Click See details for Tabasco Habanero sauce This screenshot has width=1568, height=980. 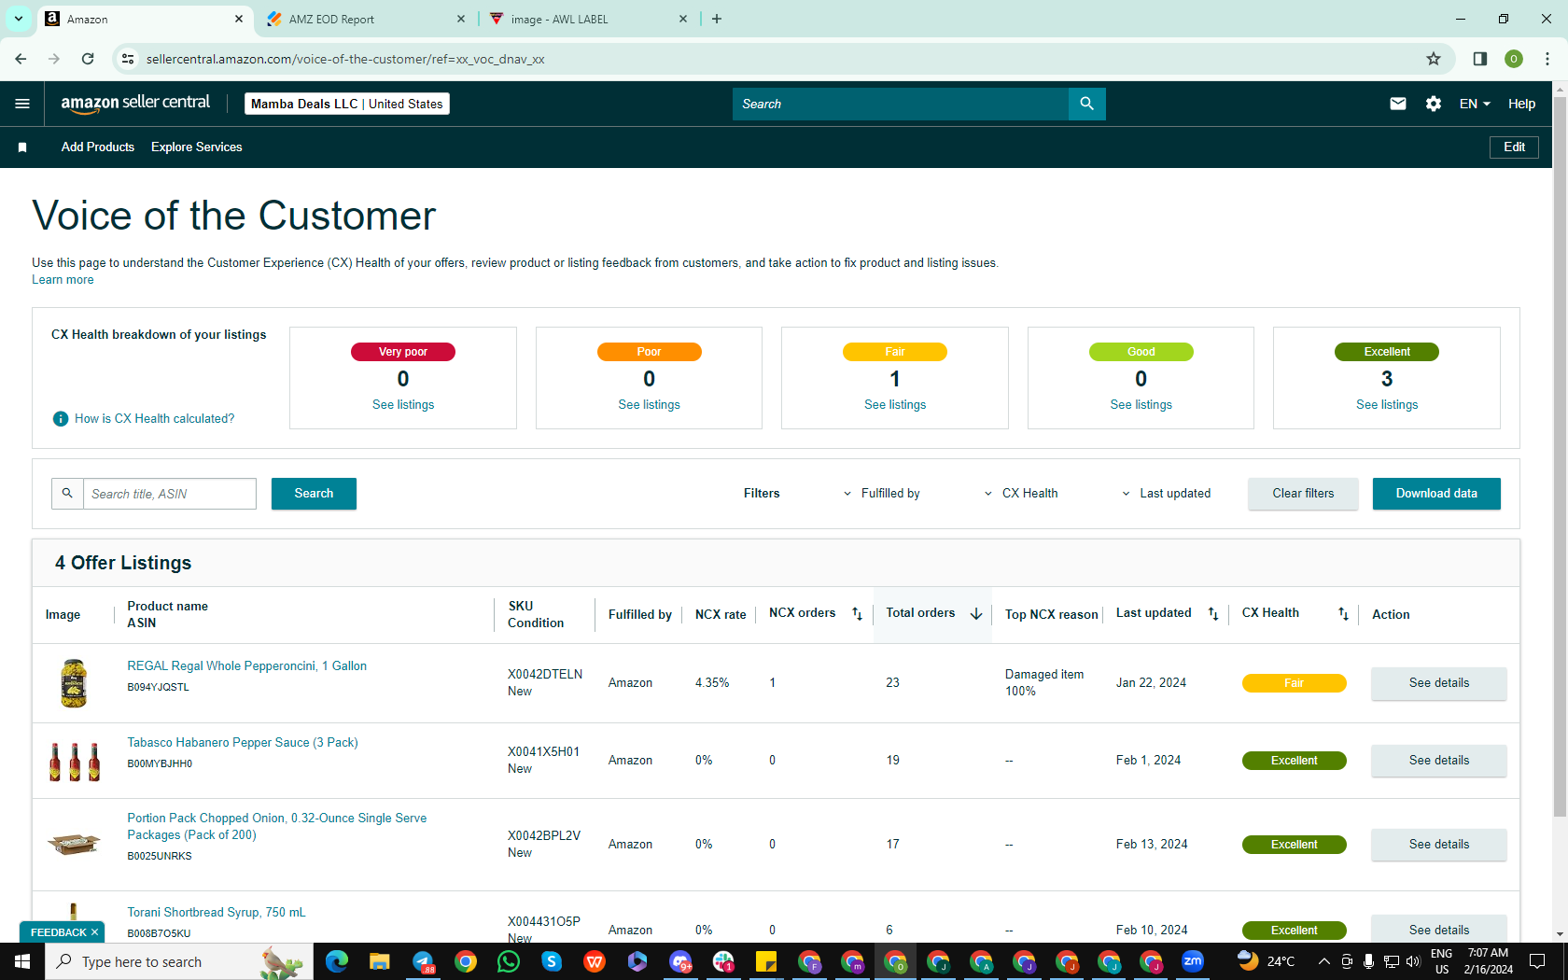point(1438,761)
